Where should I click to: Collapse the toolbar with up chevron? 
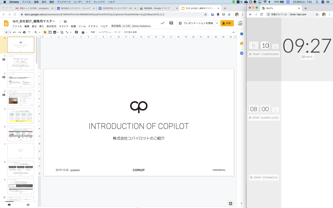coord(233,32)
